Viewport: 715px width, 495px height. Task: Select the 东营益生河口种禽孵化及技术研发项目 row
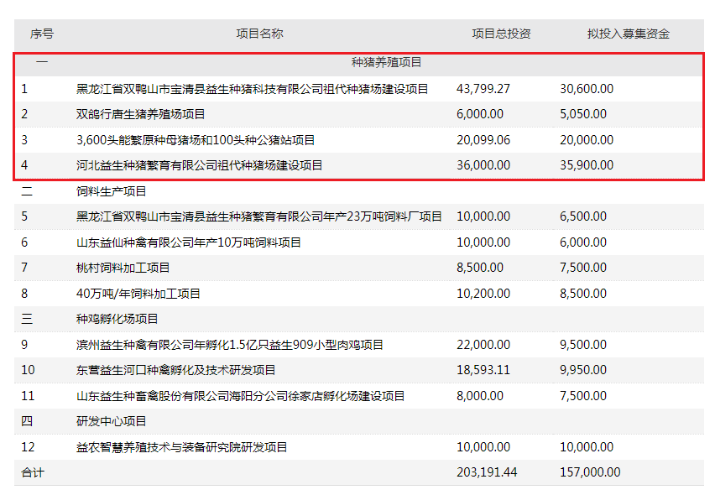359,370
